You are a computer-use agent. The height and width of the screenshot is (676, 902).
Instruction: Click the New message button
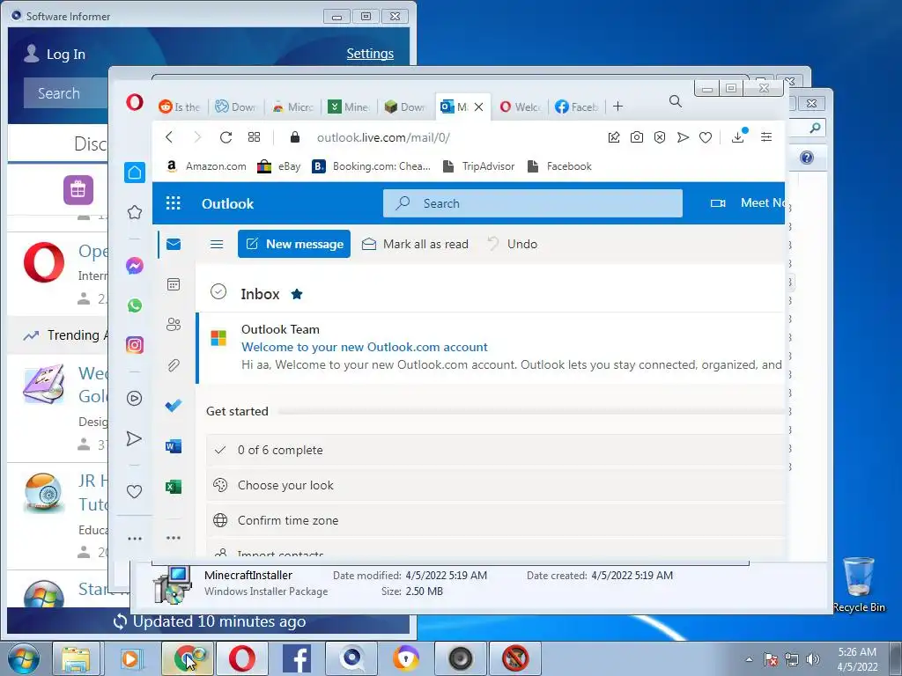point(294,245)
